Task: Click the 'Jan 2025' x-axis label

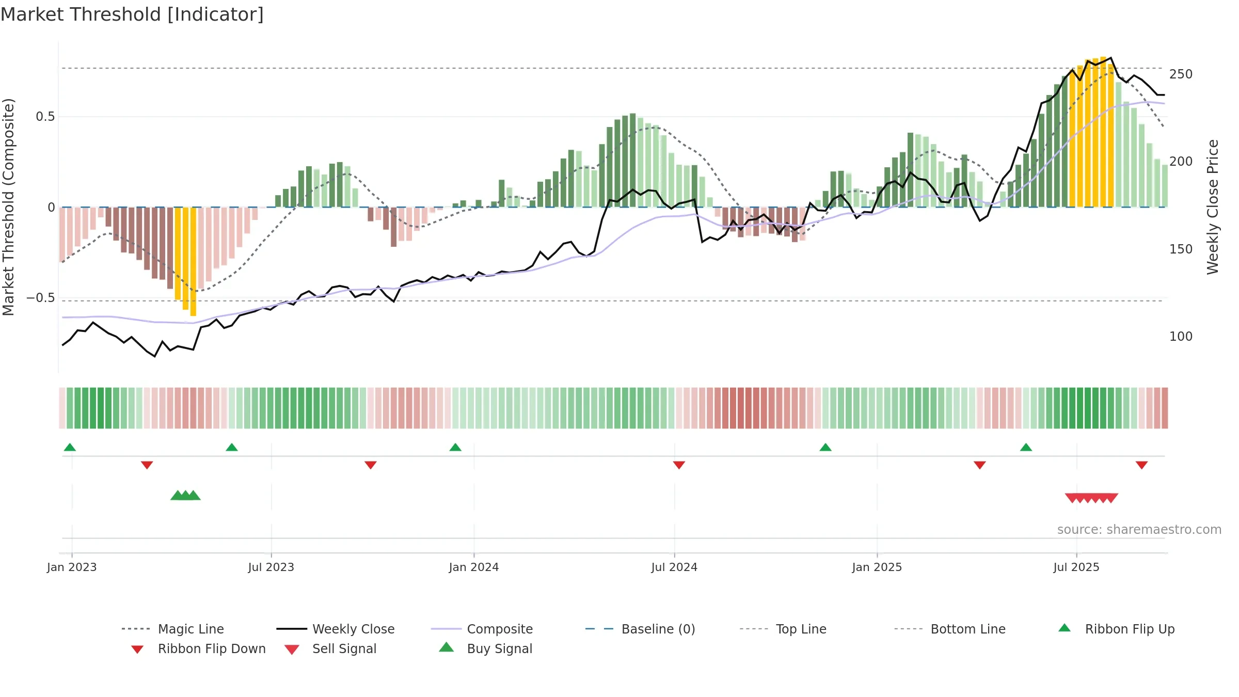Action: pos(877,567)
